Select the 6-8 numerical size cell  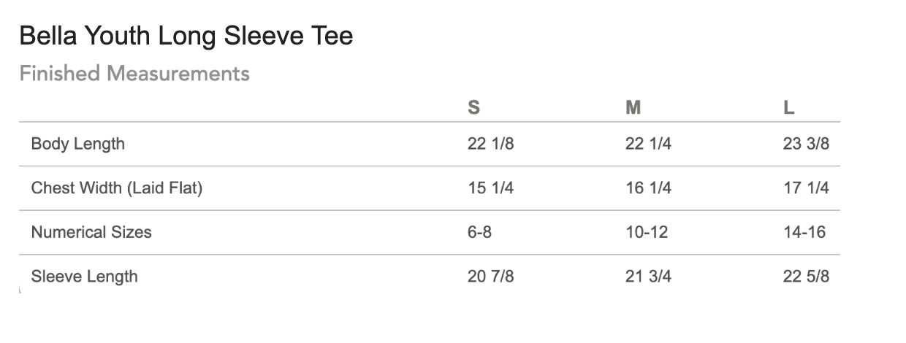pyautogui.click(x=479, y=232)
